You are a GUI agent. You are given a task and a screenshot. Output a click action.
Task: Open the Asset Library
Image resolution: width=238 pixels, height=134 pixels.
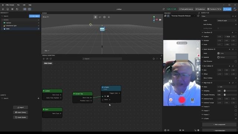tap(20, 112)
